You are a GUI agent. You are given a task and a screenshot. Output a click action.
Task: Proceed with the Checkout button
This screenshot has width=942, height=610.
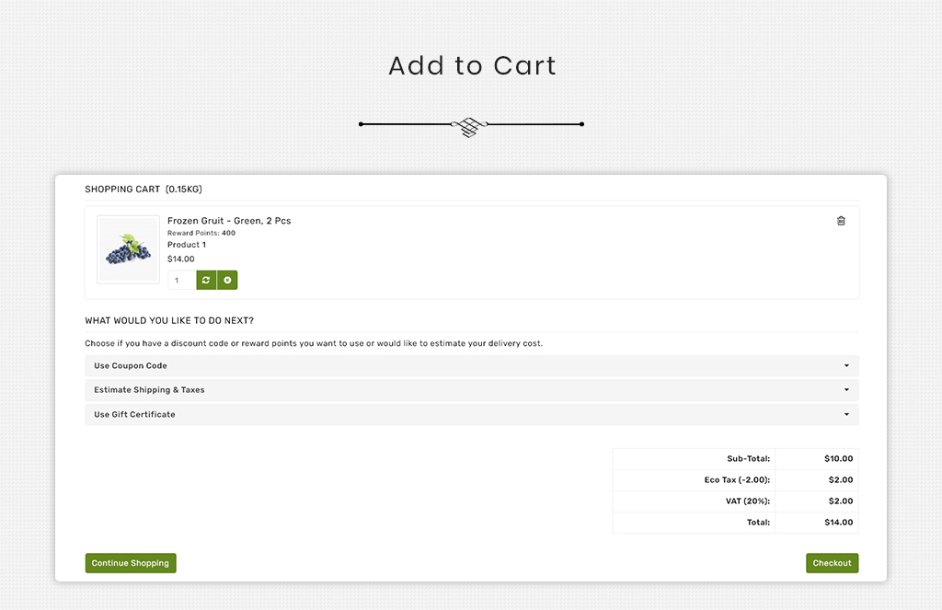coord(832,563)
